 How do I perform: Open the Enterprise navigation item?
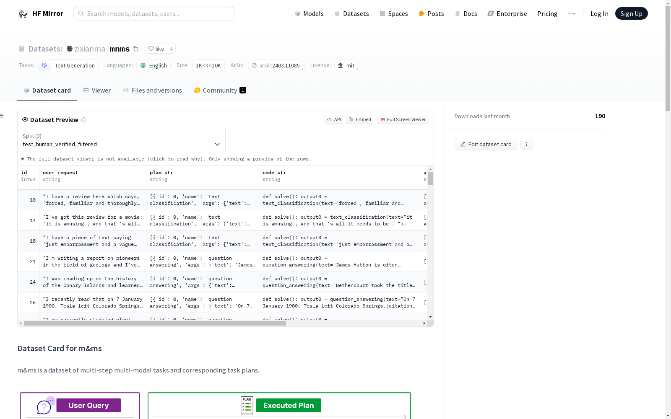tap(507, 13)
